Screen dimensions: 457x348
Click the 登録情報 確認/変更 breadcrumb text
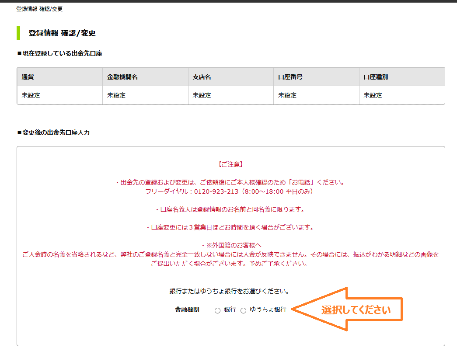pos(39,9)
